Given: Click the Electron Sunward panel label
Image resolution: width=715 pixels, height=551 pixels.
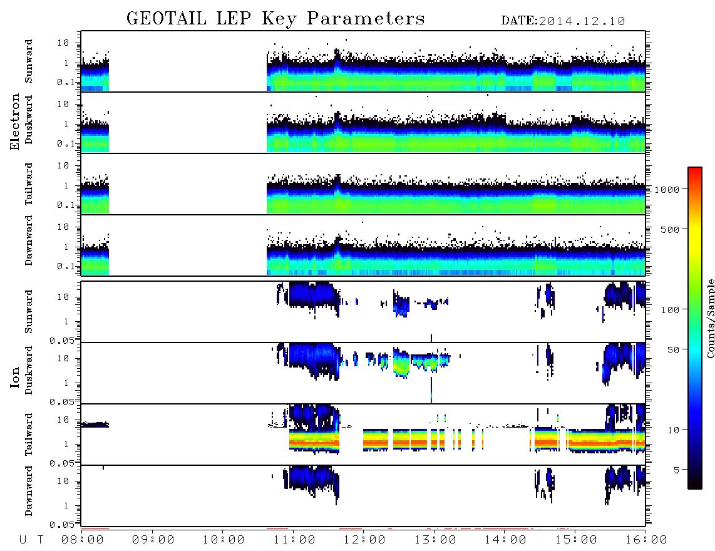Looking at the screenshot, I should point(28,61).
